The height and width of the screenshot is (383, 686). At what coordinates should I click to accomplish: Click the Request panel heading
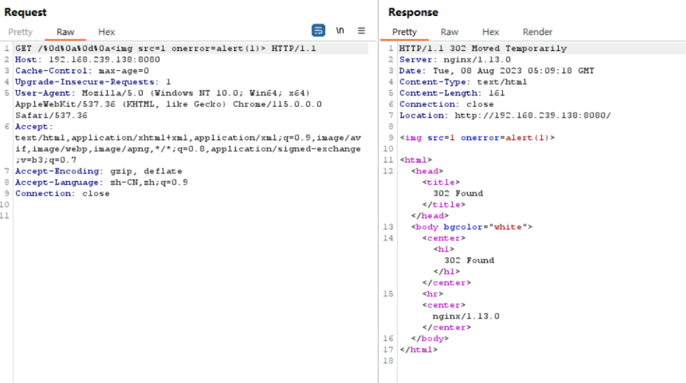click(x=25, y=13)
